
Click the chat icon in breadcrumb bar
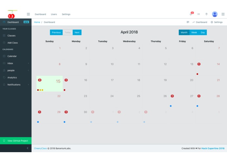188,22
